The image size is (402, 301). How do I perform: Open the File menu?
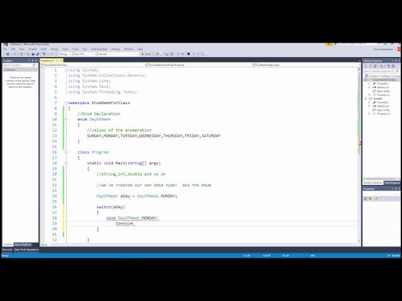coord(5,49)
